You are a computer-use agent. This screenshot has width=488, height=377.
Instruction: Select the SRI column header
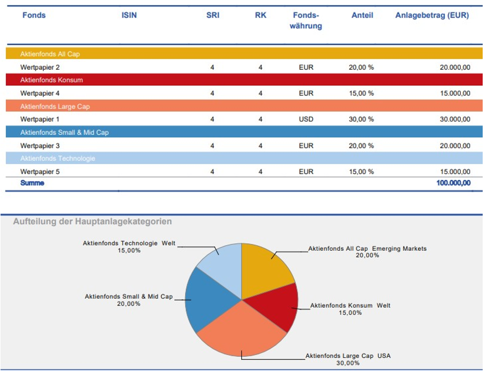(x=212, y=15)
